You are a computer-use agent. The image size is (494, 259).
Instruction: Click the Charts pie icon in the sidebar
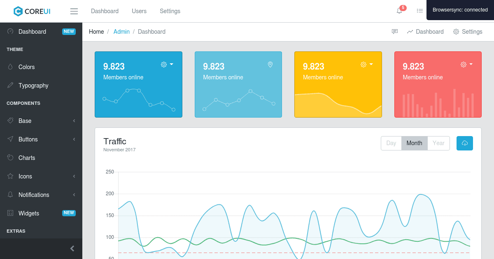coord(10,158)
